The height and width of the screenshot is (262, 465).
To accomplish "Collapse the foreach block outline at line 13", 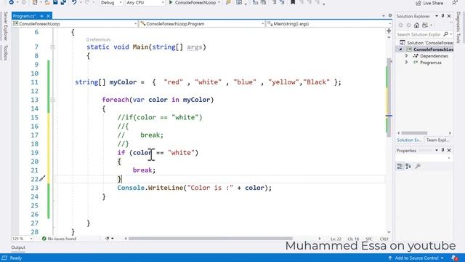I will click(x=52, y=100).
